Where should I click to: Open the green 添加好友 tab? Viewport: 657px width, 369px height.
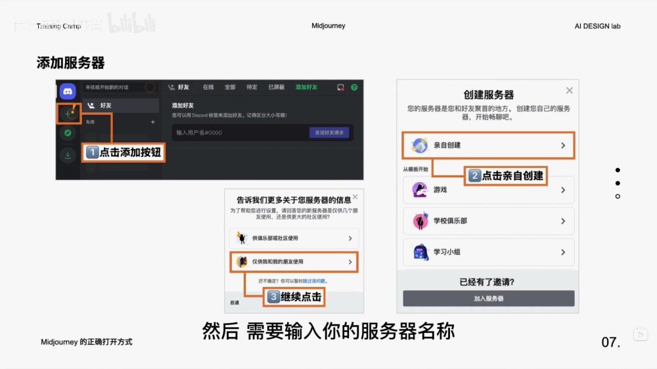point(306,87)
